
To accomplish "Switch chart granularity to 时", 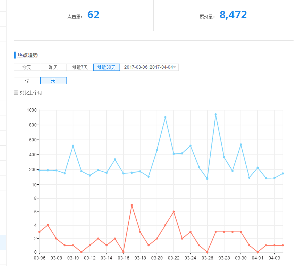I will click(27, 81).
